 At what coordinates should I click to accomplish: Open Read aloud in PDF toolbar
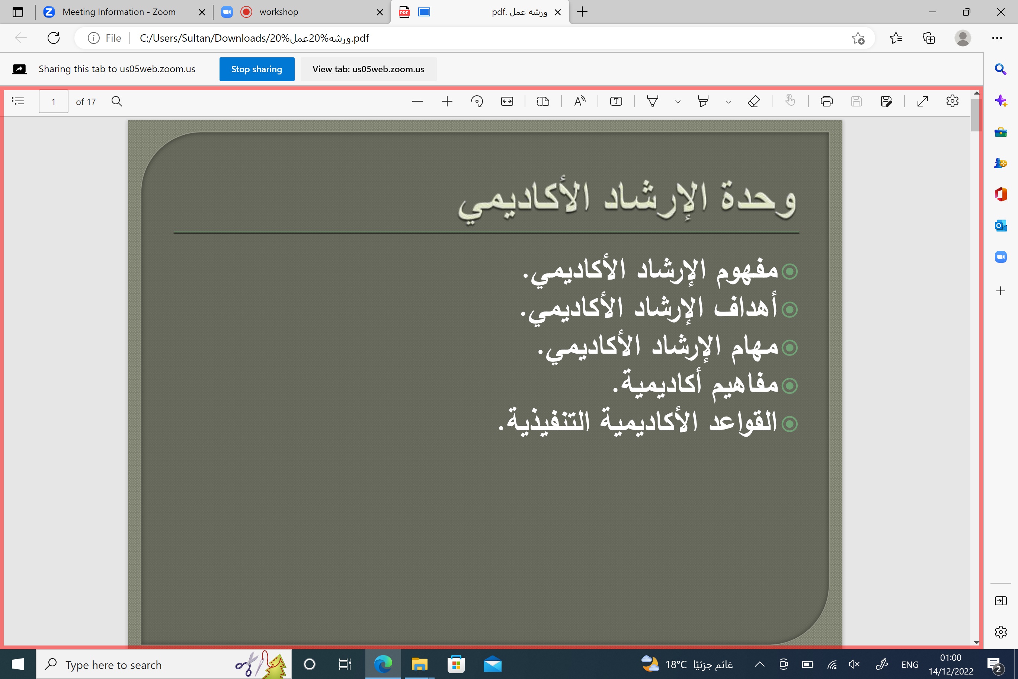(580, 101)
